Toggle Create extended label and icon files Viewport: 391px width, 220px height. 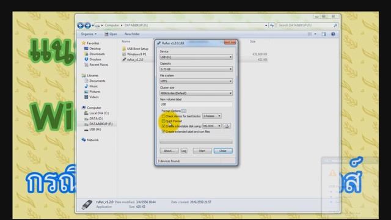[163, 131]
